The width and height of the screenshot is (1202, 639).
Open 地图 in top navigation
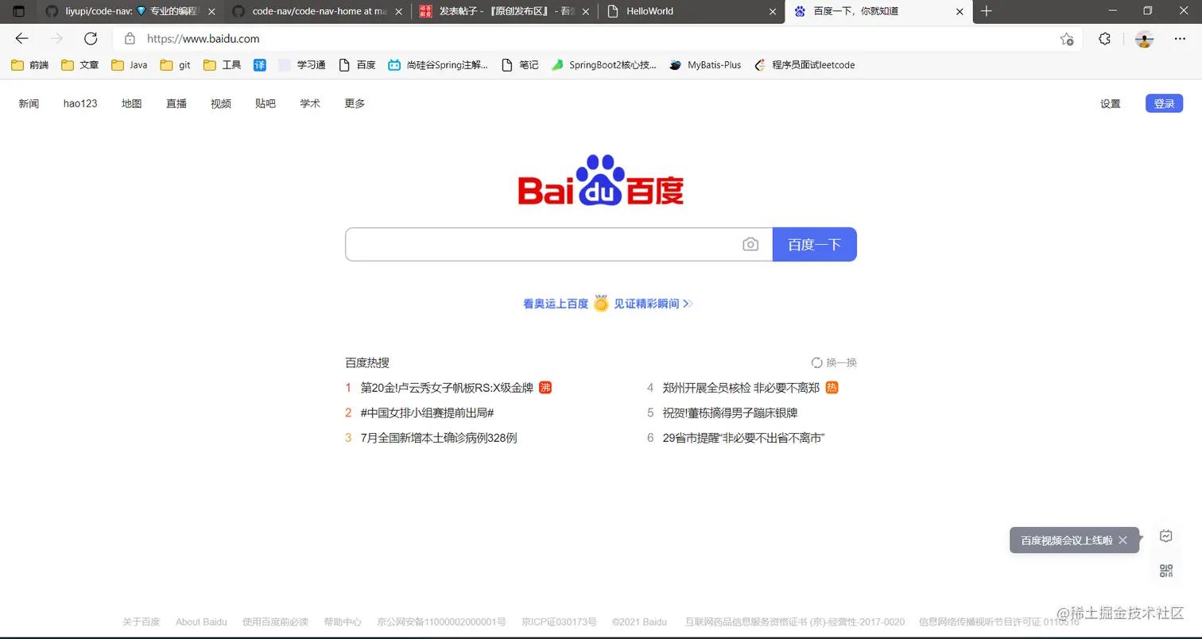click(x=131, y=103)
